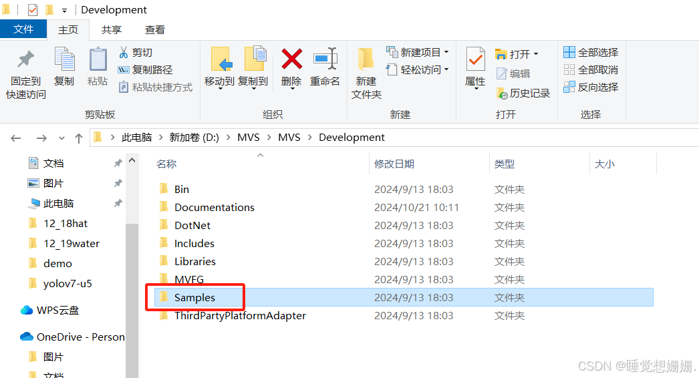
Task: Open the 文件 (File) menu tab
Action: point(23,29)
